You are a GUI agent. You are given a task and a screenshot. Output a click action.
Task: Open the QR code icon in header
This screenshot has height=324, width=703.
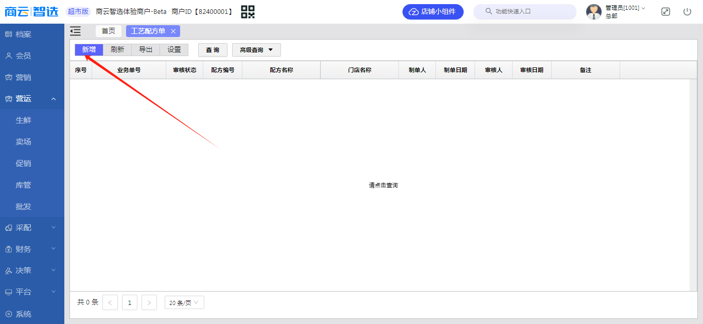(248, 11)
